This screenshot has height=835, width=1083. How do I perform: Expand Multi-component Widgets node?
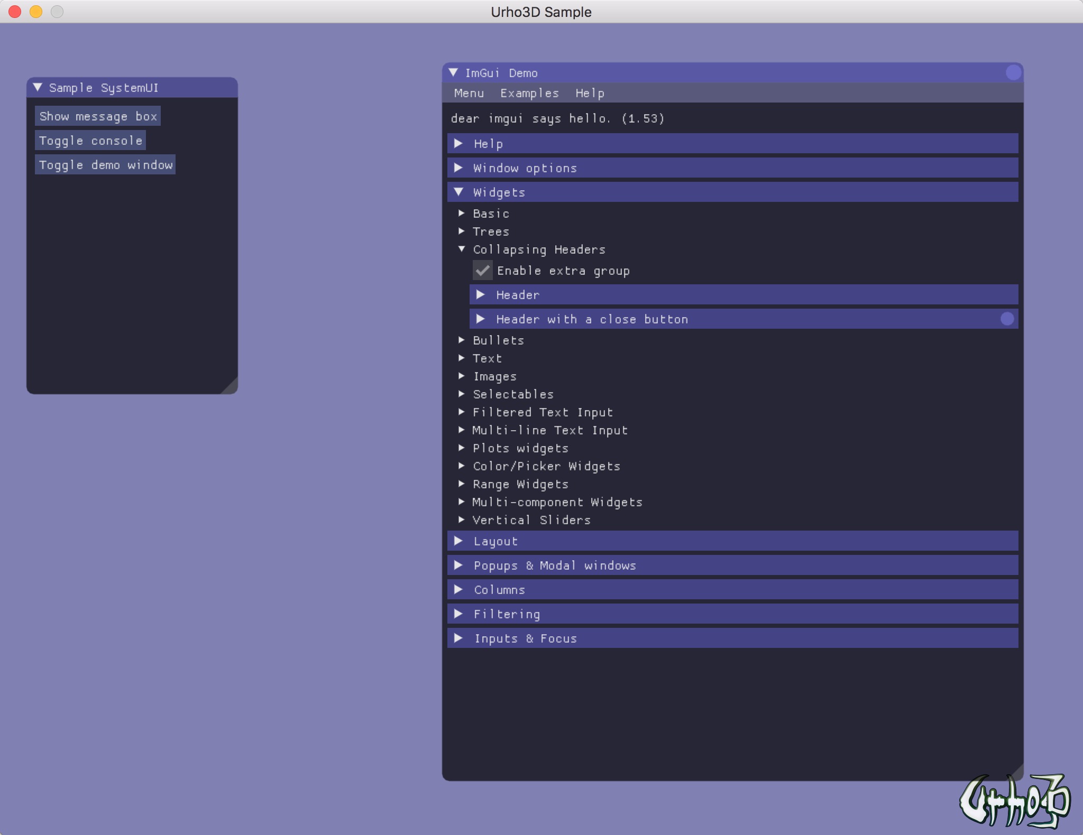tap(462, 502)
